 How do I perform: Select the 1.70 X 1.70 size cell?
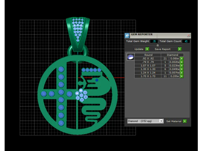[148, 76]
